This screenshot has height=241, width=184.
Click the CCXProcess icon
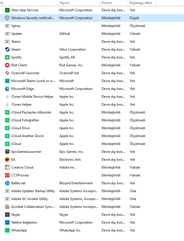(x=7, y=175)
